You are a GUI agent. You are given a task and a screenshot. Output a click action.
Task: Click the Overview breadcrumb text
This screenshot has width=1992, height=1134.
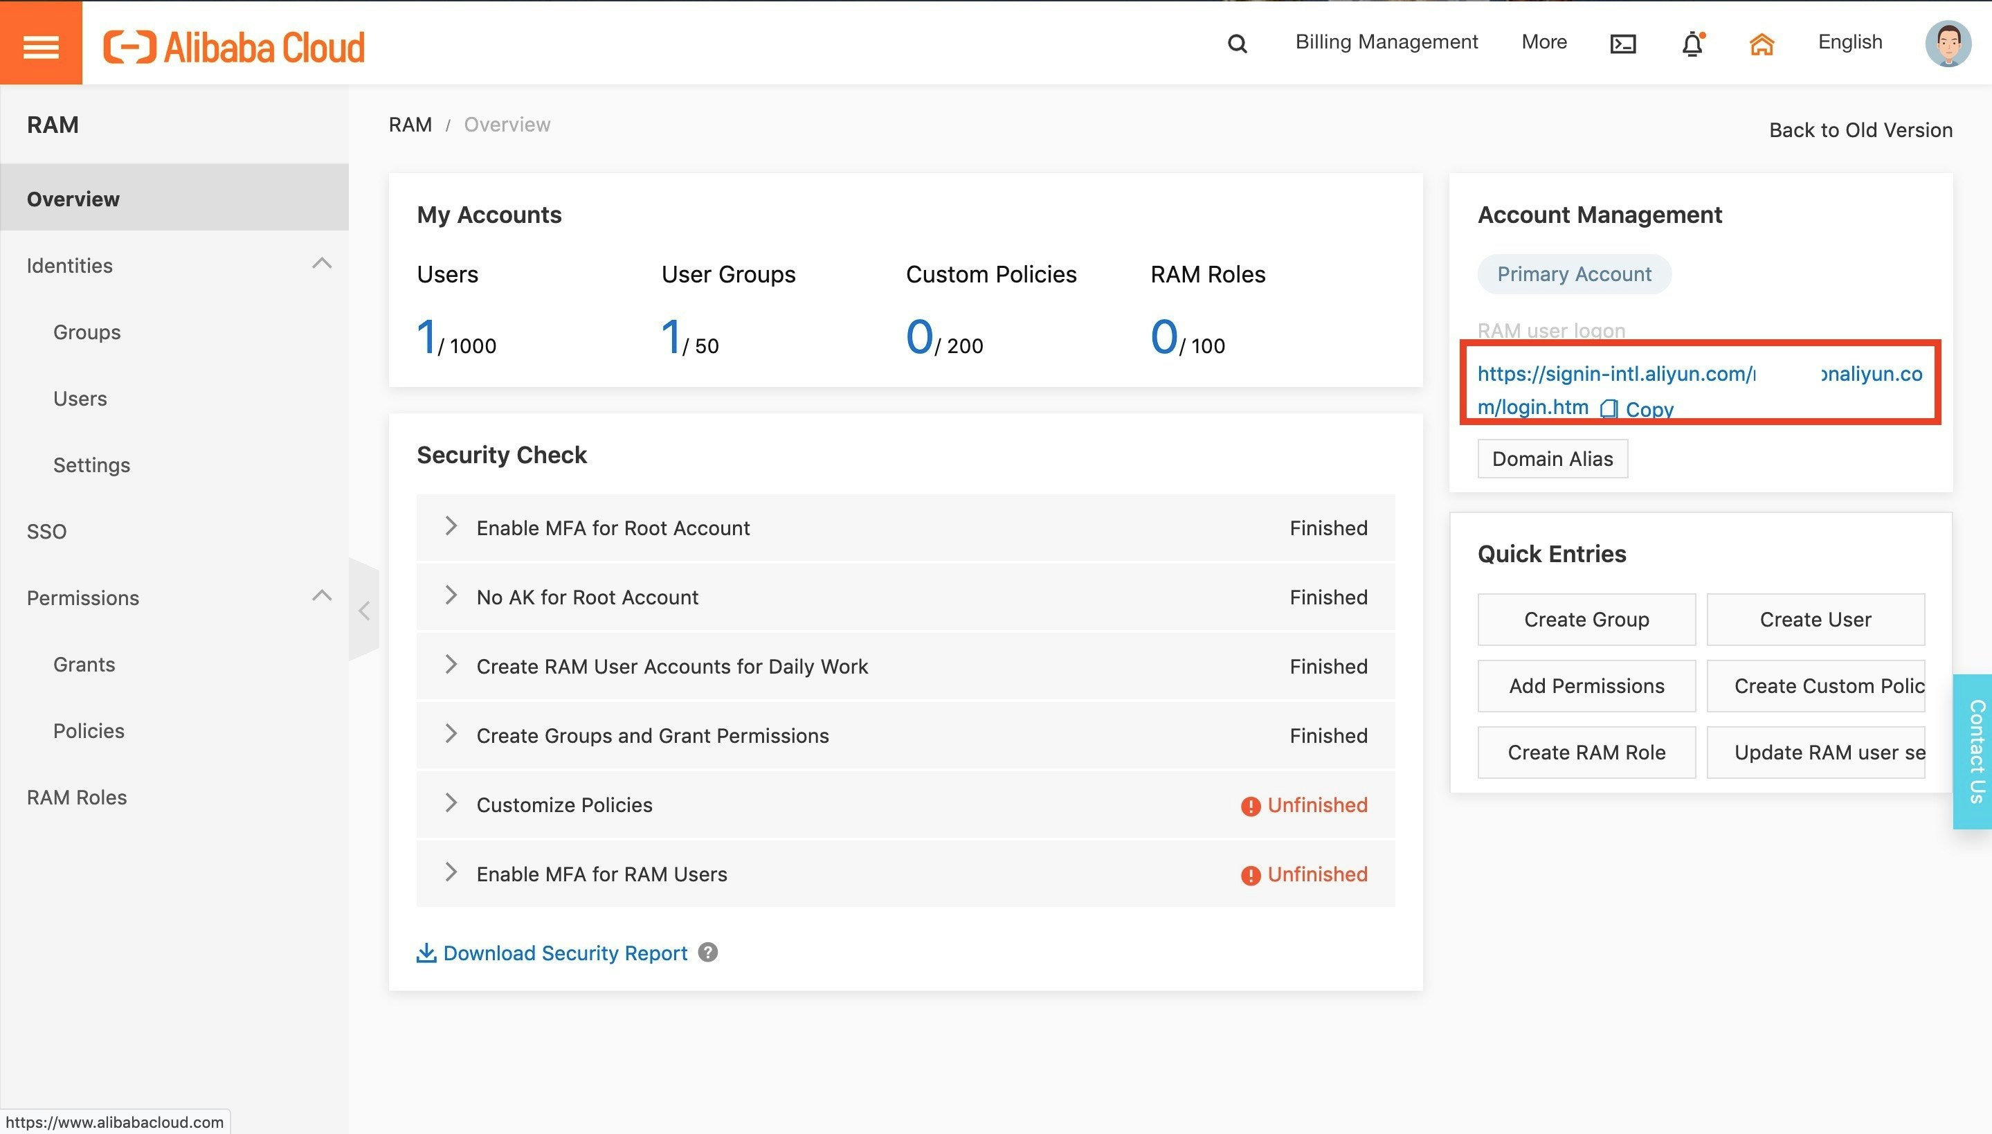point(507,125)
